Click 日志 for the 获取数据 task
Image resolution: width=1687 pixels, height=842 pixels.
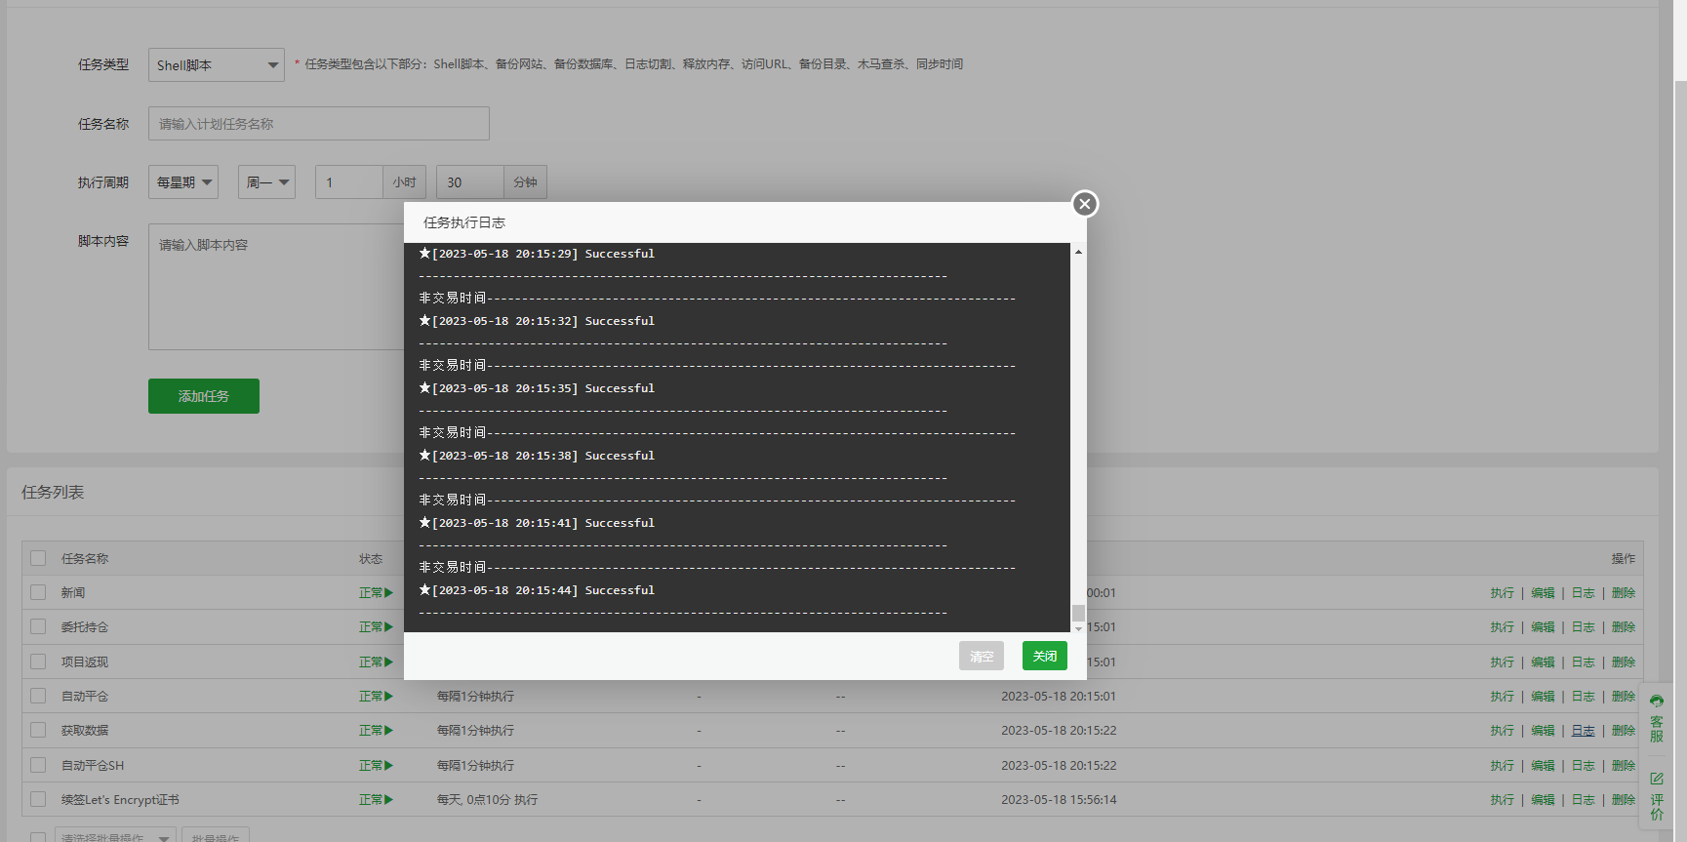tap(1583, 731)
